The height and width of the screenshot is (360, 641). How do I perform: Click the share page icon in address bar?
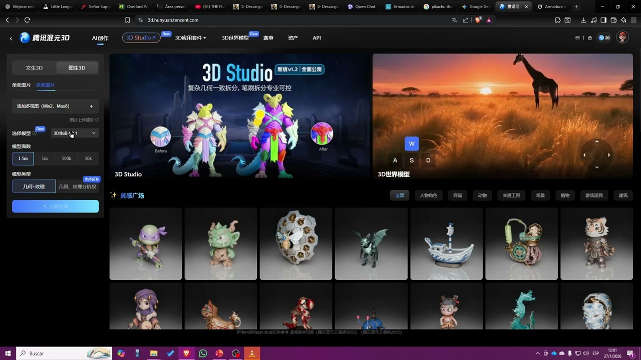(x=466, y=20)
